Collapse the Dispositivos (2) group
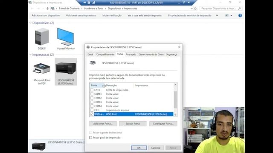Image resolution: width=273 pixels, height=153 pixels. (x=30, y=23)
